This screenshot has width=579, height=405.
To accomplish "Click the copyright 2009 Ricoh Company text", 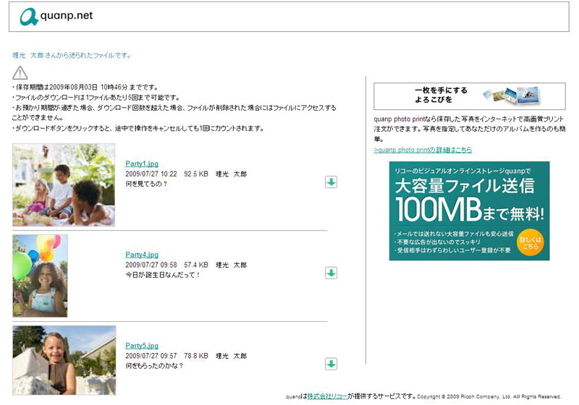I will click(x=489, y=397).
